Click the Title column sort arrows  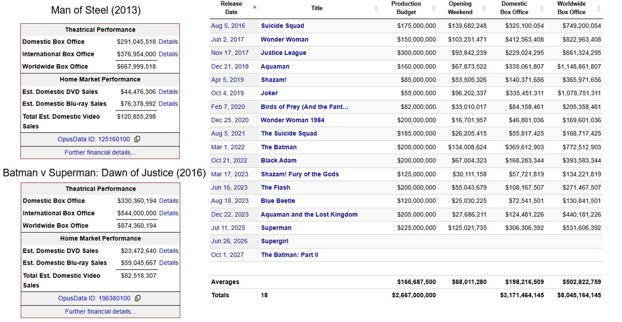click(376, 8)
